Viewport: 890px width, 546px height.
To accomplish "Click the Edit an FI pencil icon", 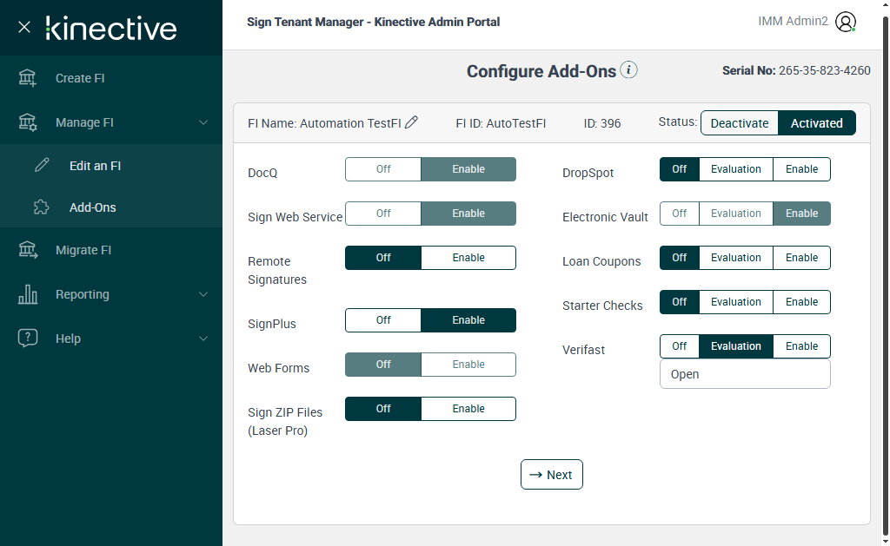I will (42, 165).
